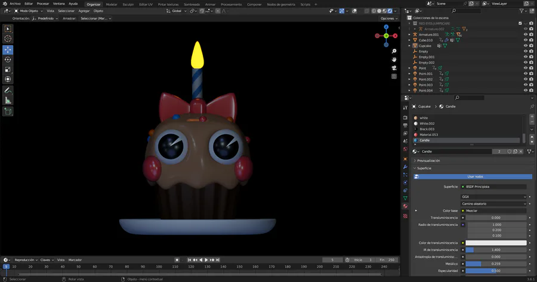537x282 pixels.
Task: Click the zoom magnifier viewport gizmo
Action: point(394,51)
